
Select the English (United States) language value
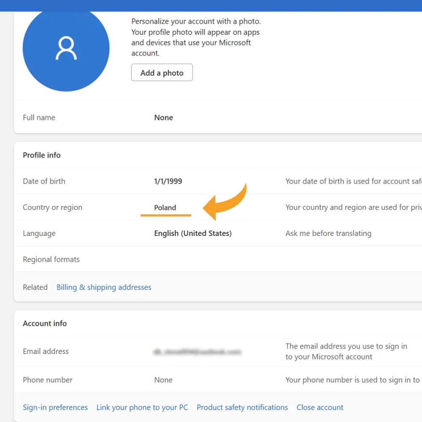point(193,233)
